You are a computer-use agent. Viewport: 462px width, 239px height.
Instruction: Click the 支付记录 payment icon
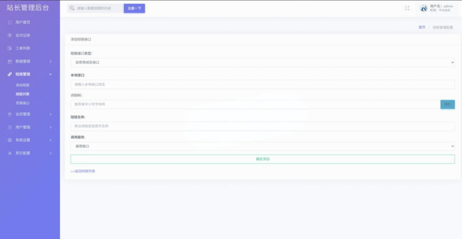pyautogui.click(x=9, y=35)
